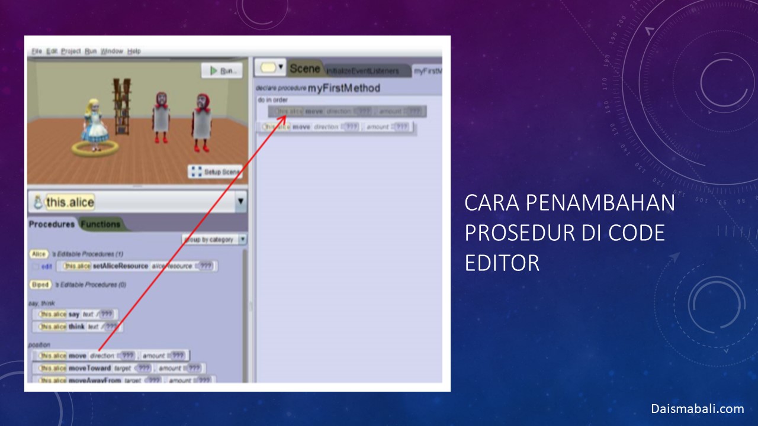The height and width of the screenshot is (426, 758).
Task: Click the Setup Scene corner-brackets icon
Action: (x=196, y=172)
